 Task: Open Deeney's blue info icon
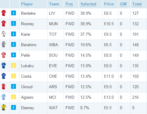tap(14, 107)
